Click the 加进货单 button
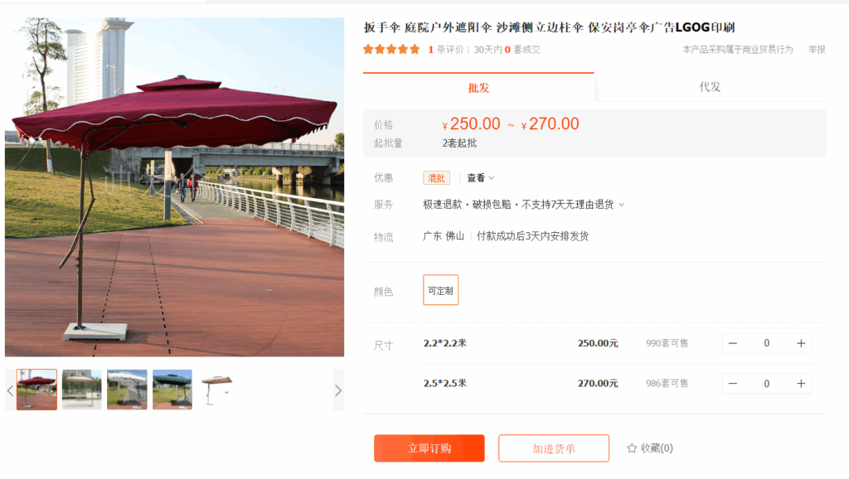849x479 pixels. (554, 448)
